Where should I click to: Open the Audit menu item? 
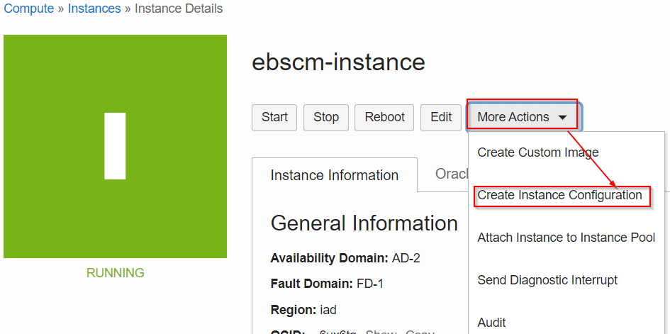click(x=491, y=323)
